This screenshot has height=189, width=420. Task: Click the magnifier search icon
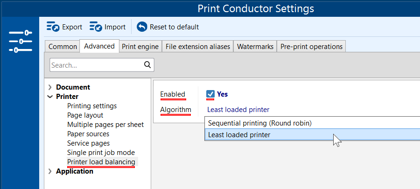(147, 65)
